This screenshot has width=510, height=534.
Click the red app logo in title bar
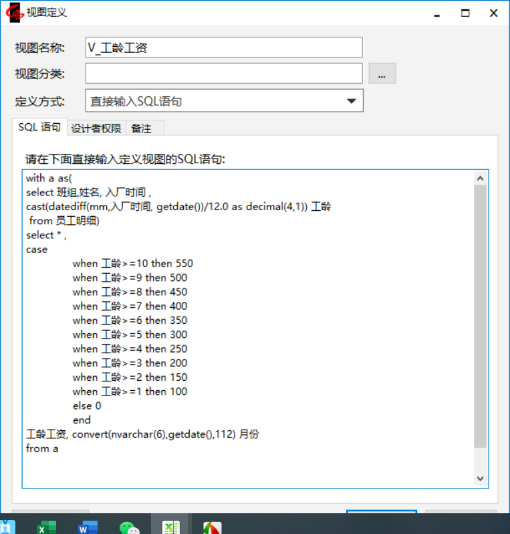click(14, 13)
